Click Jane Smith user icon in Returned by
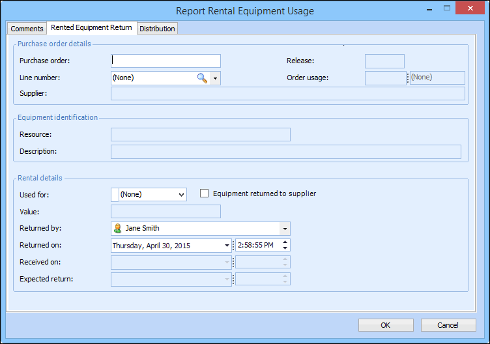 [x=118, y=229]
